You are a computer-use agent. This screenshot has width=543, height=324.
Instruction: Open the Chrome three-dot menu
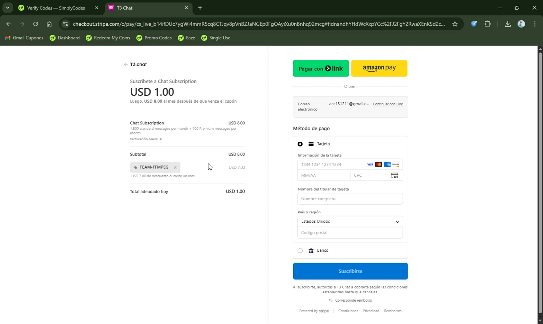point(535,24)
